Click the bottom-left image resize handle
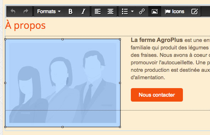The width and height of the screenshot is (210, 135). click(x=5, y=127)
